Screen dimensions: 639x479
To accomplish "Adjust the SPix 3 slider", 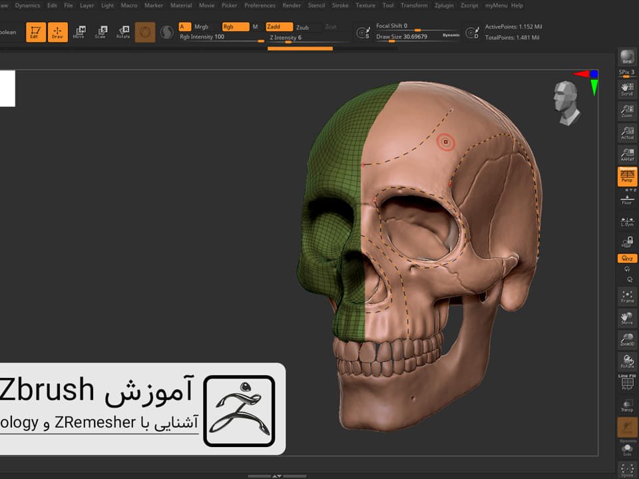I will pos(627,73).
